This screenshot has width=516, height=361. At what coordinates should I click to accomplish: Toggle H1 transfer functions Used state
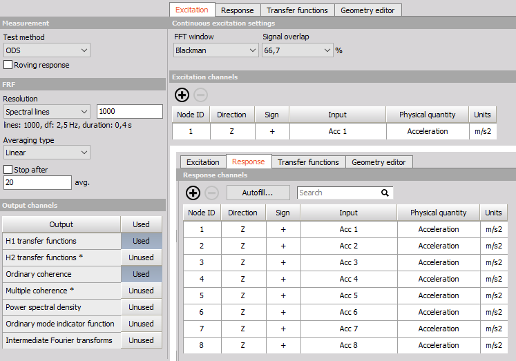pyautogui.click(x=141, y=241)
